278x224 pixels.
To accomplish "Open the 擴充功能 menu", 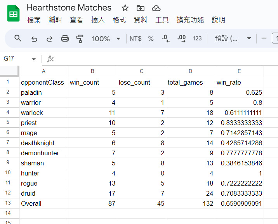I will coord(190,20).
